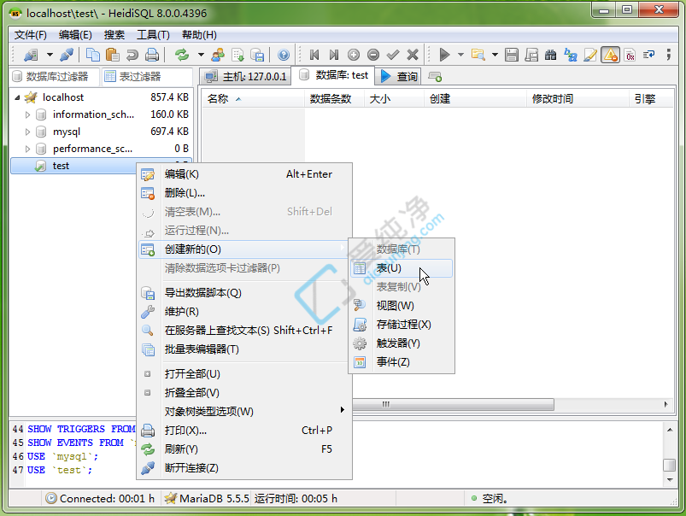Open the 文件(F) menu
Screen dimensions: 686x516
tap(31, 35)
